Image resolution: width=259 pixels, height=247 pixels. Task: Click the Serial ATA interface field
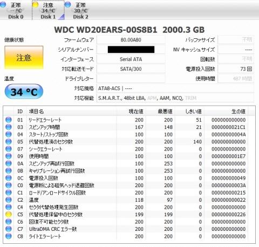pyautogui.click(x=131, y=59)
